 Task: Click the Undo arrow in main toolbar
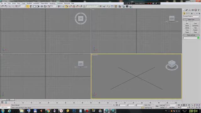tap(3, 6)
